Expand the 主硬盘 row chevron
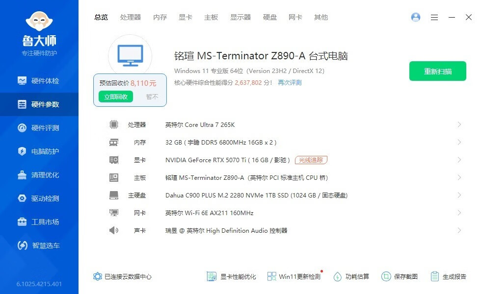This screenshot has width=481, height=294. (x=459, y=195)
